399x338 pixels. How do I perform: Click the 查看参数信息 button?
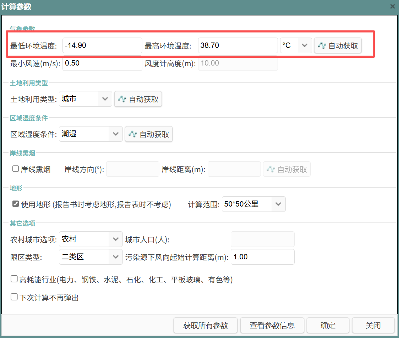click(x=272, y=325)
